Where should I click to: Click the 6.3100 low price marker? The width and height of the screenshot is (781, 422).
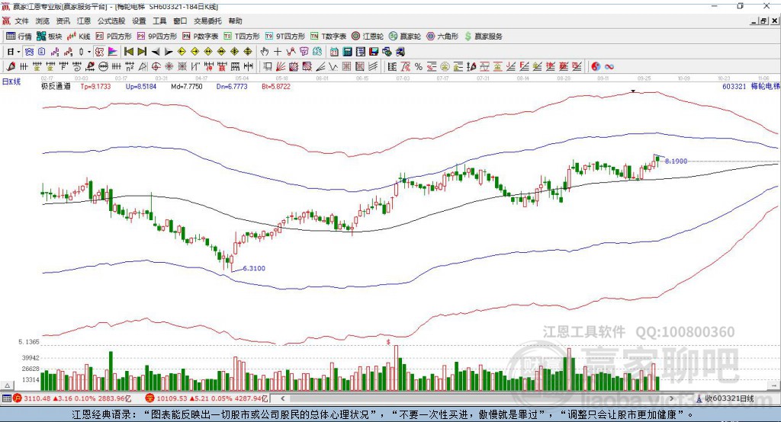click(x=254, y=268)
